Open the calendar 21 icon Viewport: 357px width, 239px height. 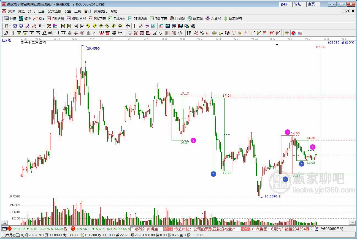tap(161, 26)
